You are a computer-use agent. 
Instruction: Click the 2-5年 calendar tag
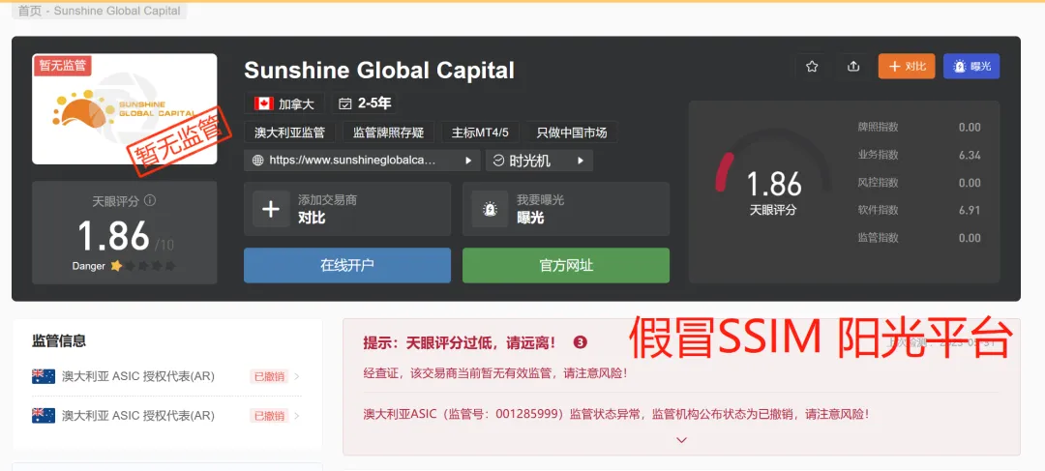tap(365, 103)
